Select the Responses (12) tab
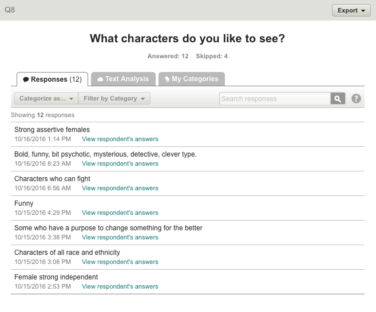The width and height of the screenshot is (376, 312). pyautogui.click(x=52, y=79)
